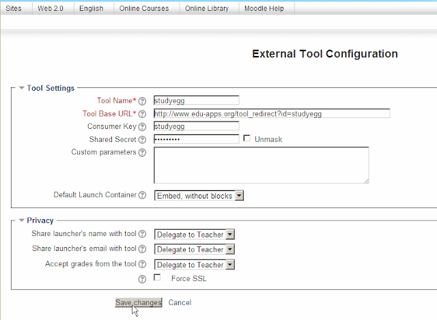Click the Cancel button
The image size is (437, 320).
(180, 302)
